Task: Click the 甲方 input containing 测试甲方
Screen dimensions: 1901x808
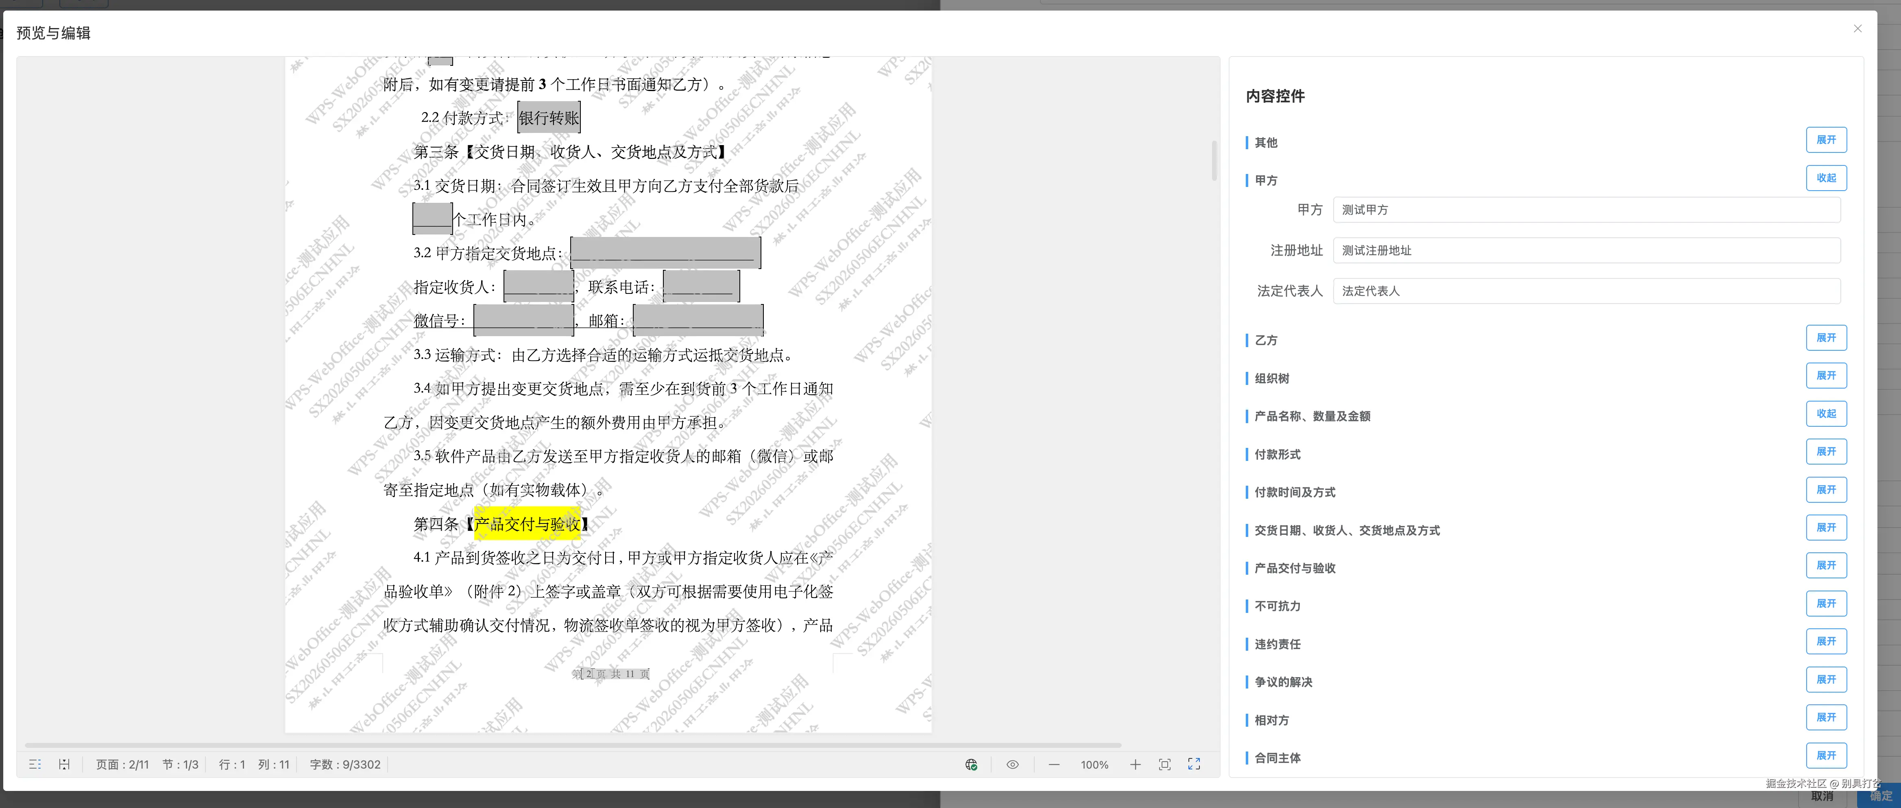Action: [1587, 209]
